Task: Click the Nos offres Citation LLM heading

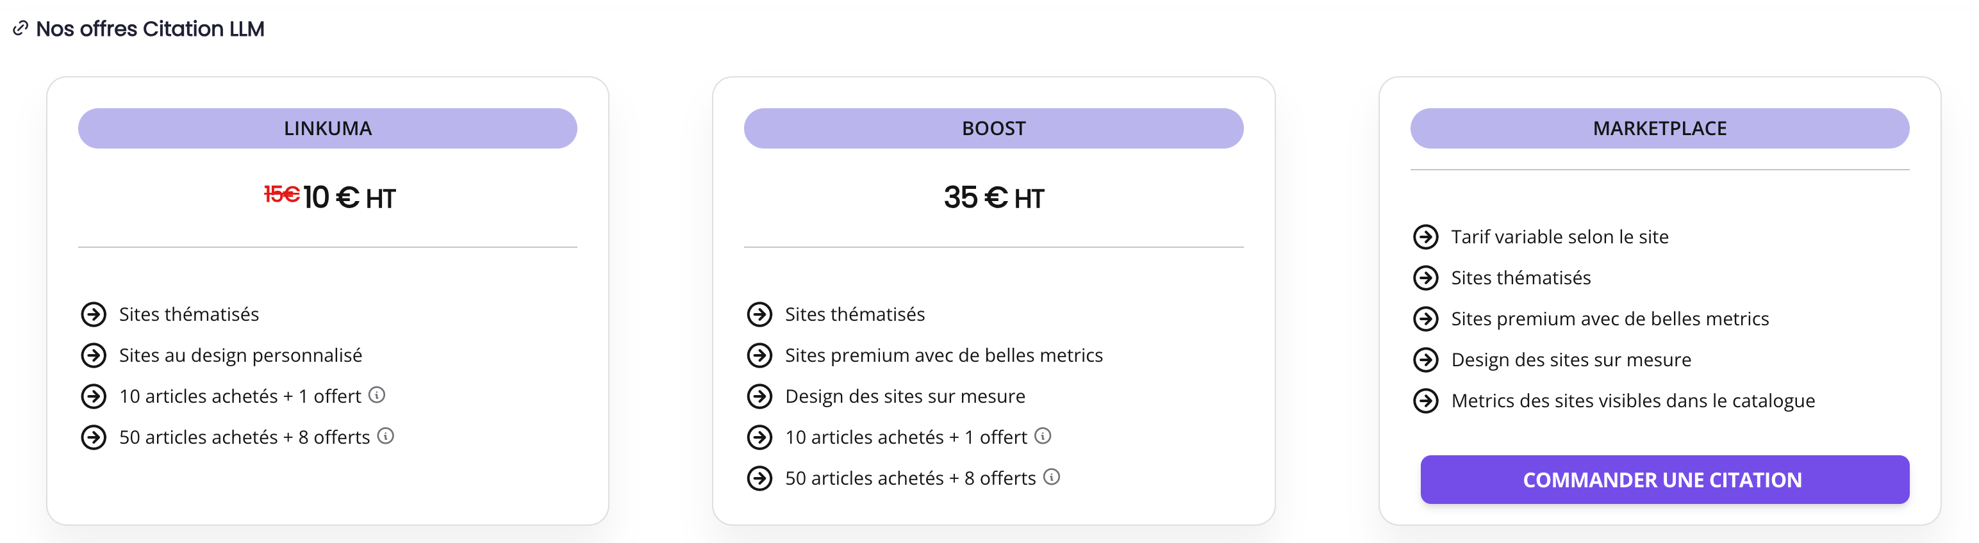Action: point(150,29)
